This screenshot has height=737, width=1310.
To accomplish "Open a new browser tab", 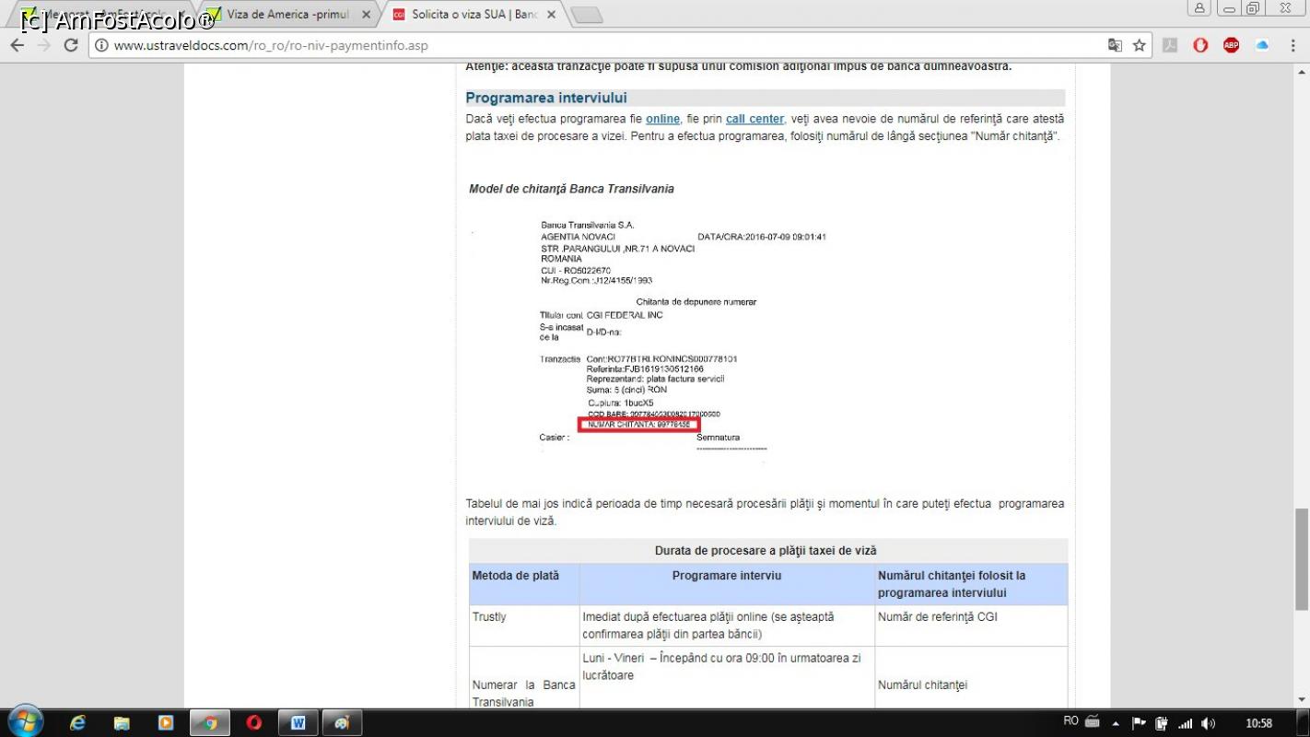I will [x=587, y=15].
